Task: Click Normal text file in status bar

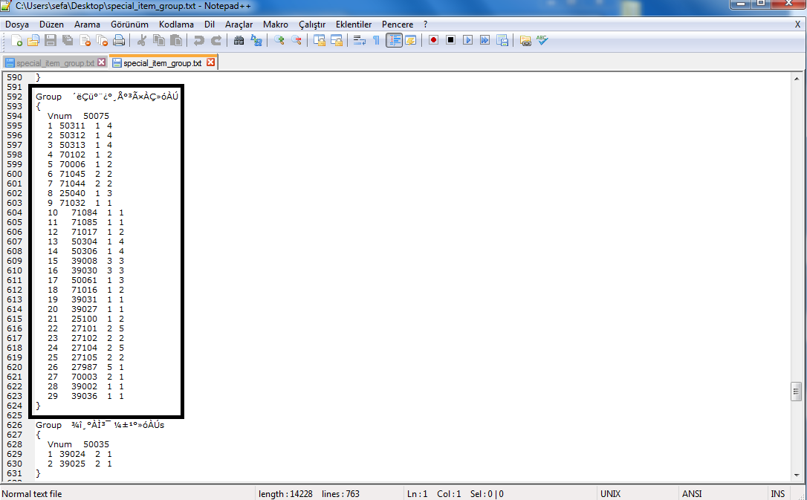Action: [32, 494]
